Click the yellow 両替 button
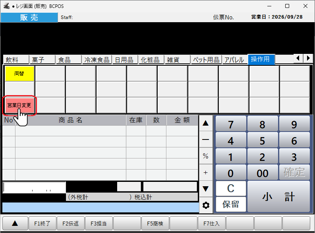This screenshot has height=233, width=315. [19, 74]
